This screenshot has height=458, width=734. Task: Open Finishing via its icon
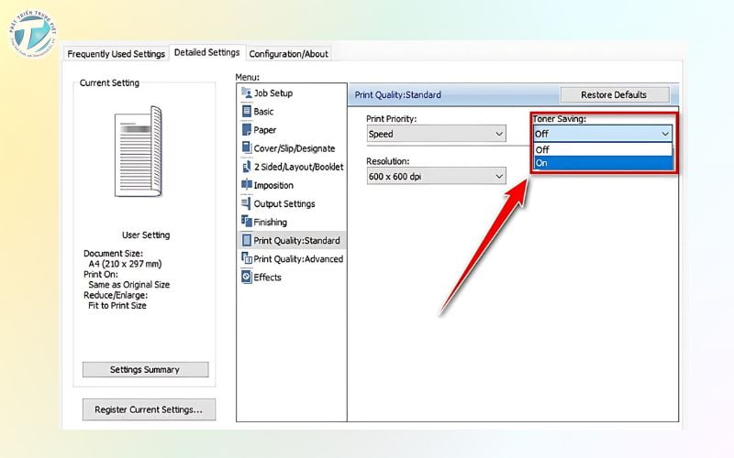246,222
